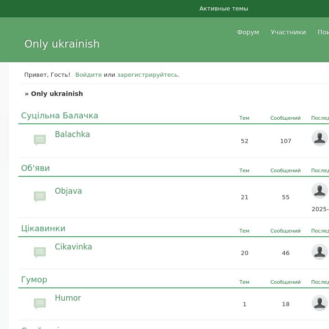Open last poster avatar in Cikavinka row
The height and width of the screenshot is (329, 329).
pos(319,252)
